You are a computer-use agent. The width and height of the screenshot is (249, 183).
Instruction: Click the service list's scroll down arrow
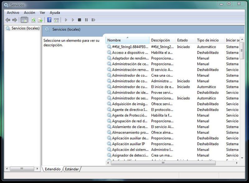point(242,158)
